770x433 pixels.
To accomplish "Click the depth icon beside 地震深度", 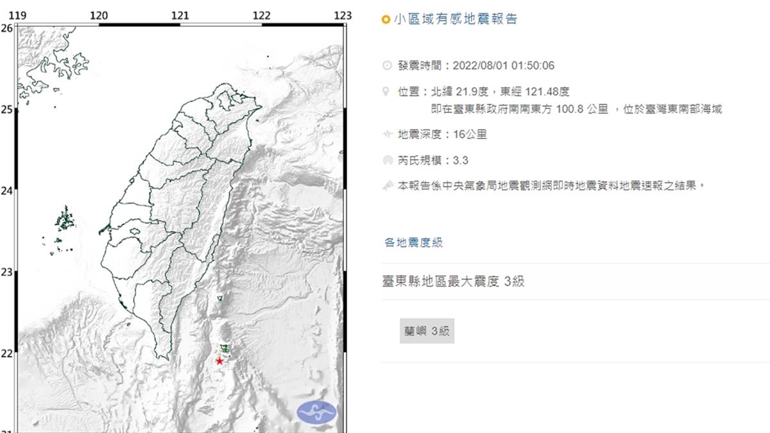I will (386, 135).
